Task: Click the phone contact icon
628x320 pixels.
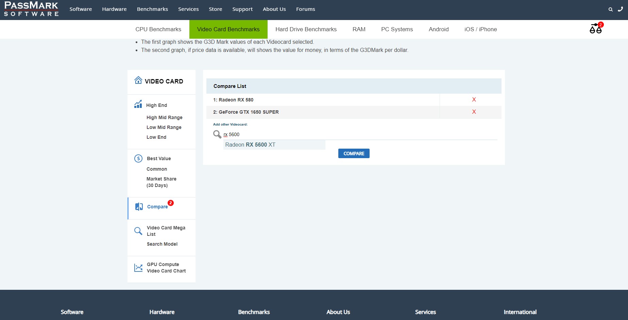Action: [621, 9]
